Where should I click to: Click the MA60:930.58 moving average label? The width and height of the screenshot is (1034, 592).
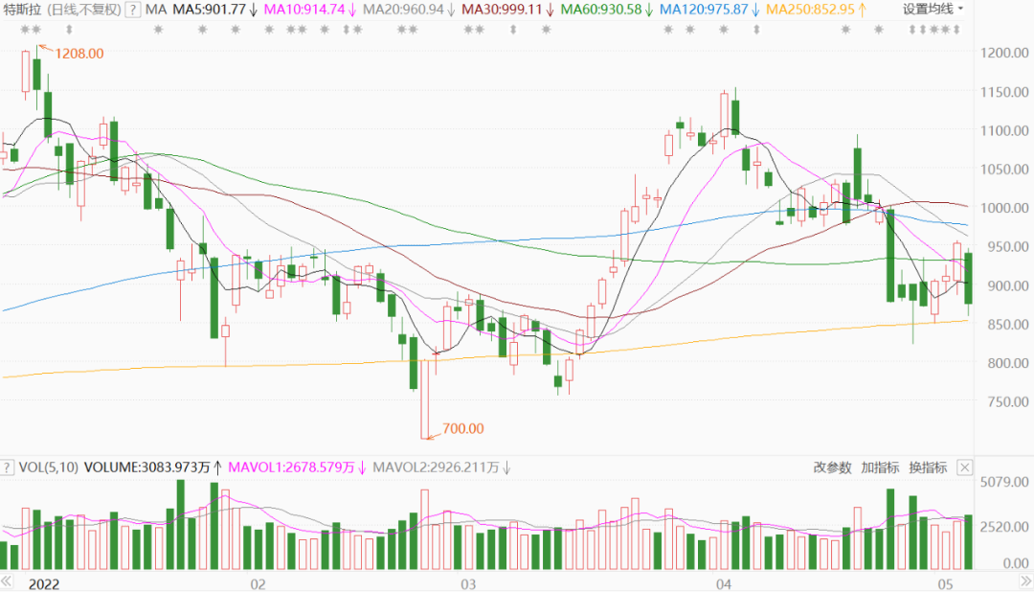(x=607, y=10)
